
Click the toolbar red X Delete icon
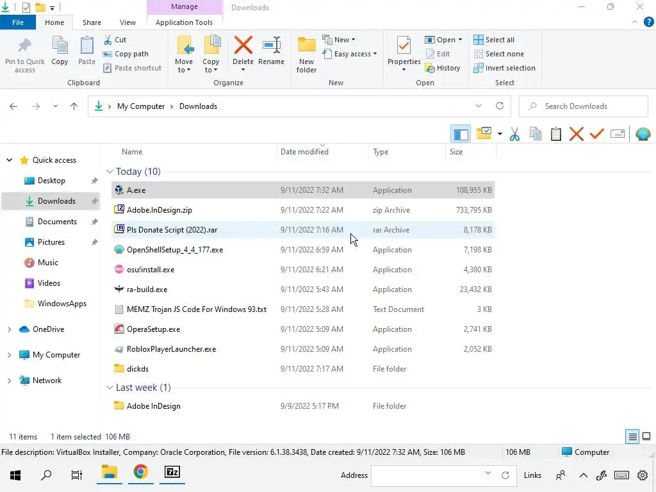click(x=577, y=135)
